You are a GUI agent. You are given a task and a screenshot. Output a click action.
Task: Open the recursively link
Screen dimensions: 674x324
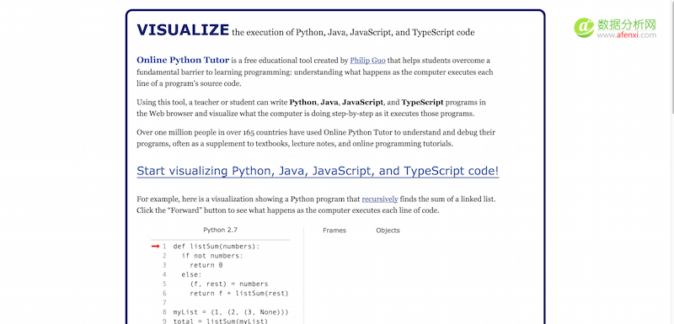(x=380, y=199)
